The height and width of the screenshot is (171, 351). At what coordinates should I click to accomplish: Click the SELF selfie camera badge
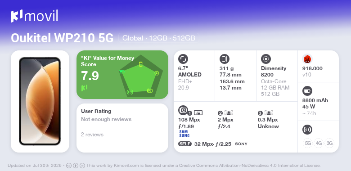(185, 144)
